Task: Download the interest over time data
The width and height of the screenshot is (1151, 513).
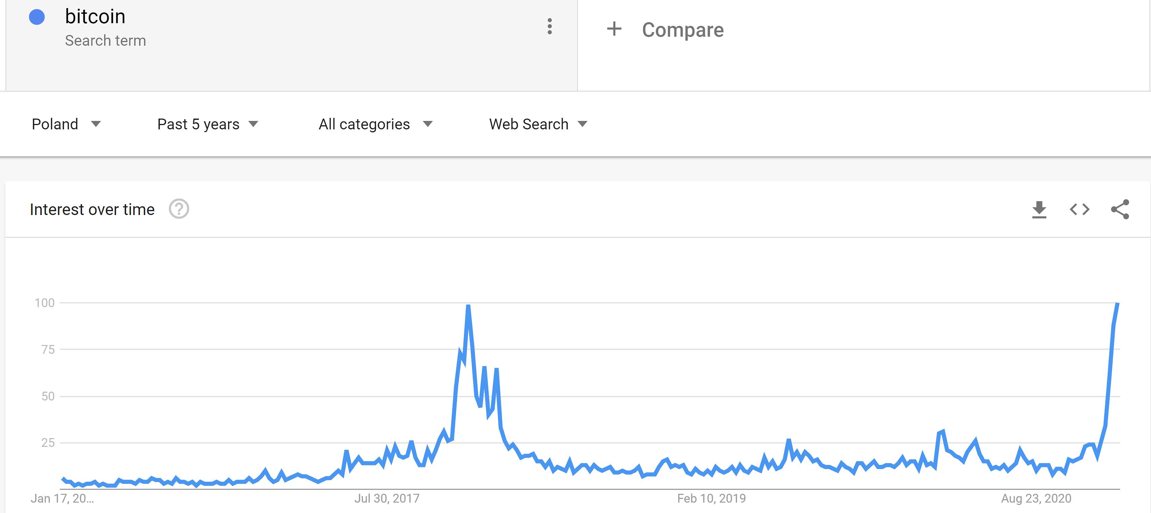Action: (x=1039, y=209)
